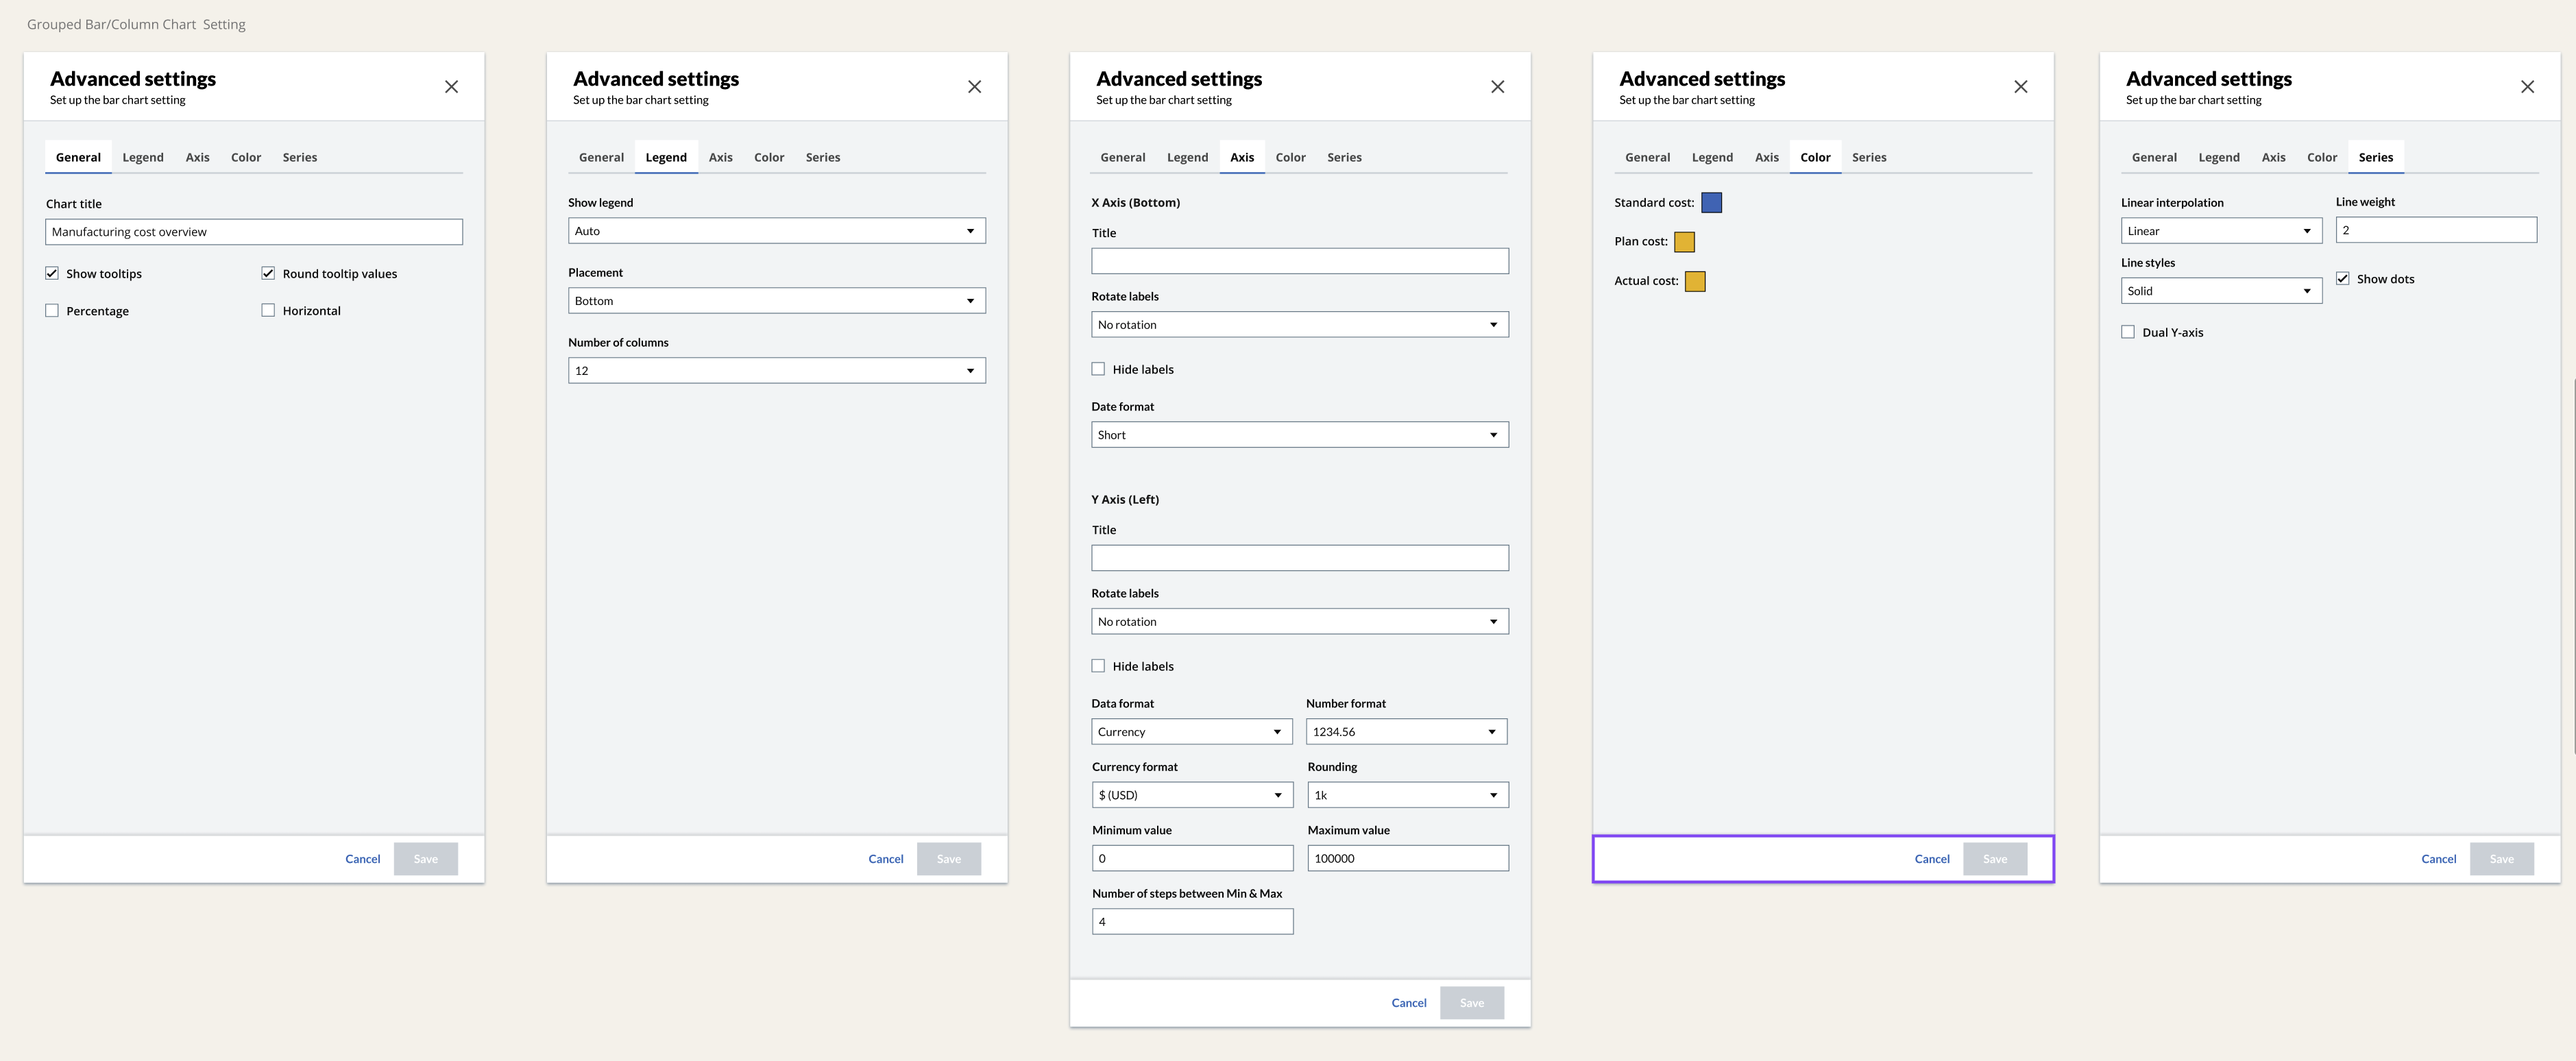This screenshot has width=2576, height=1061.
Task: Click the Chart title text field
Action: coord(254,231)
